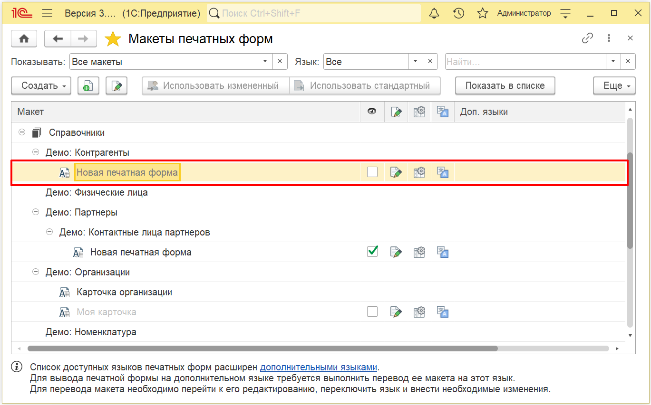Open service settings menu next to Администратор
The image size is (651, 405).
click(x=565, y=13)
